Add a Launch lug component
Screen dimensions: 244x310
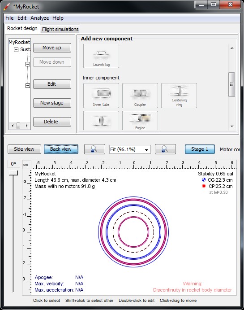[101, 56]
